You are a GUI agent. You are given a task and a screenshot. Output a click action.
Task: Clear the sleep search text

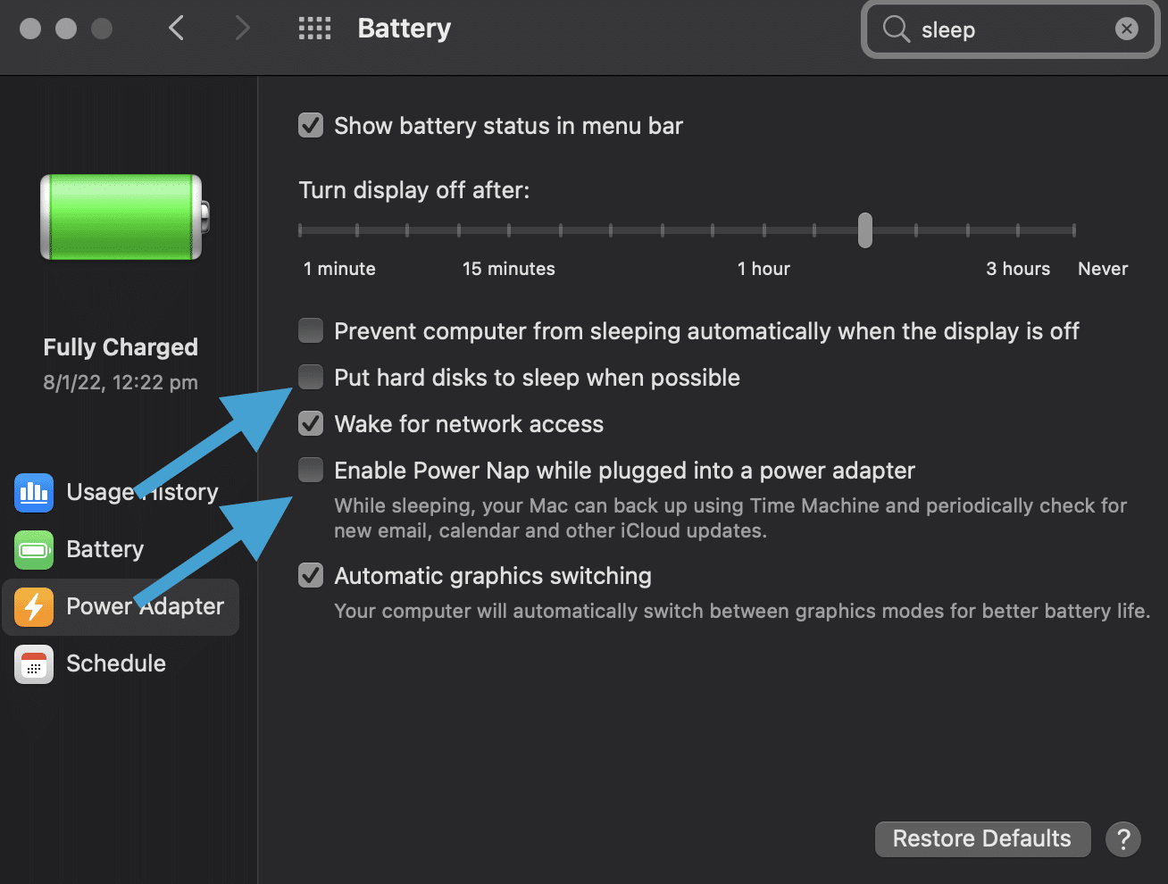(x=1127, y=29)
